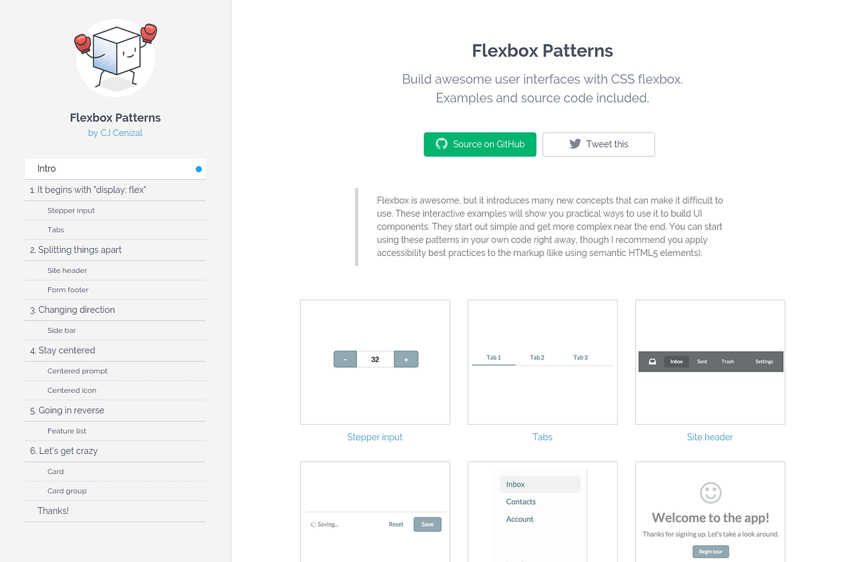Select Tab 2 in the Tabs demo
Viewport: 854px width, 562px height.
[536, 357]
